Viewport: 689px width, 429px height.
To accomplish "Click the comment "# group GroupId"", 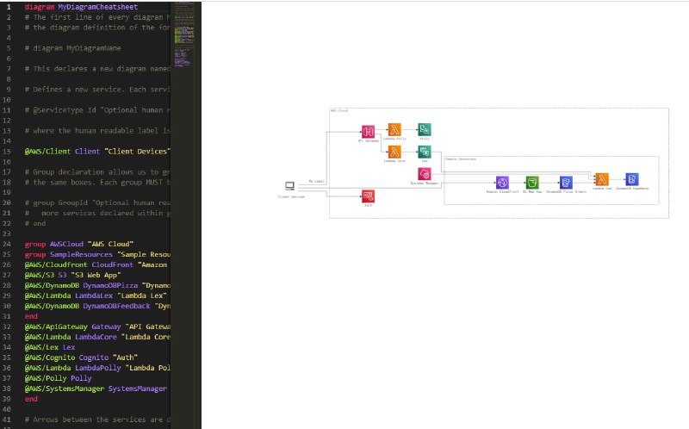I will tap(97, 202).
